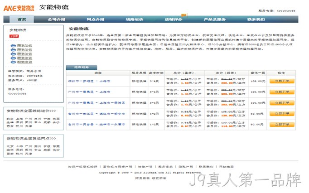309x193 pixels.
Task: Click the 安能物流 article heading
Action: [x=79, y=29]
